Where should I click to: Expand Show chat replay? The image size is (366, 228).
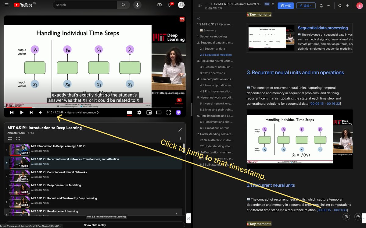[x=95, y=225]
